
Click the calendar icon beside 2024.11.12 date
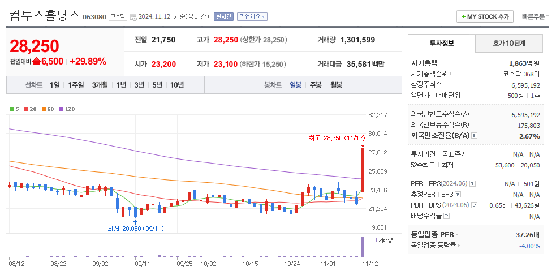[133, 16]
